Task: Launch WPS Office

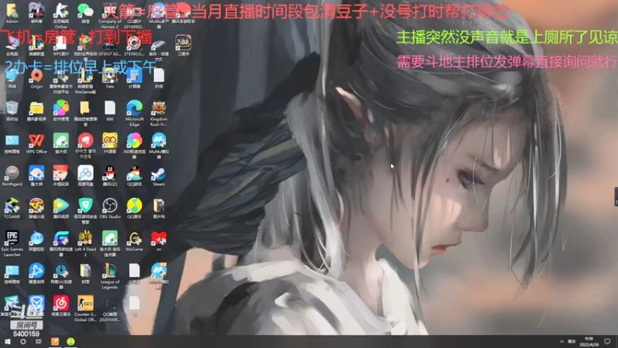Action: point(36,143)
